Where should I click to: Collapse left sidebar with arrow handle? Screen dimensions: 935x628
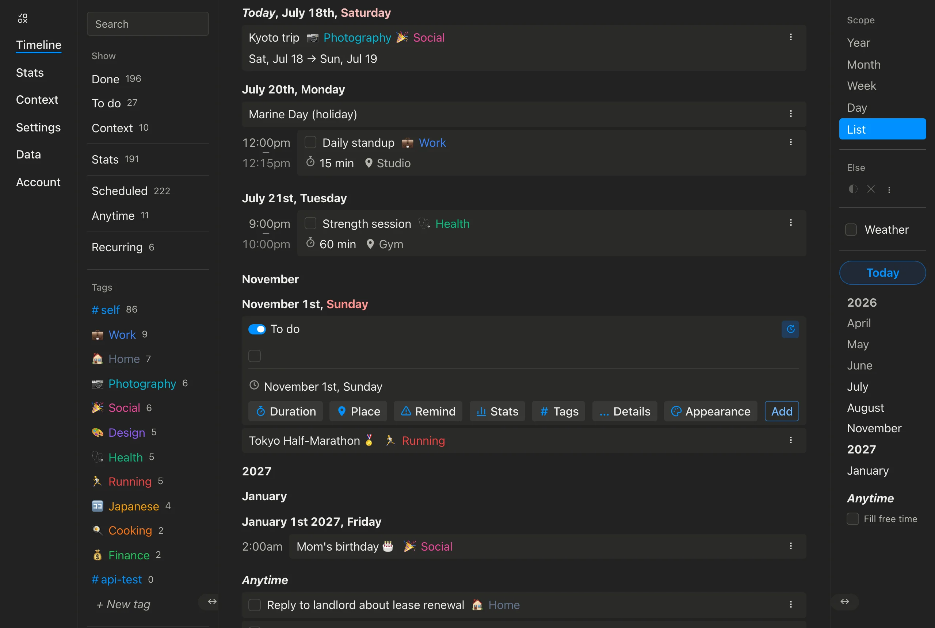[212, 602]
